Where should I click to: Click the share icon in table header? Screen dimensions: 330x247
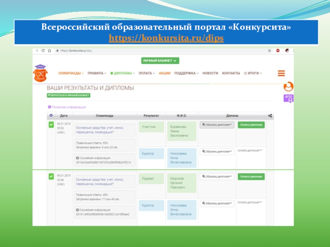(270, 116)
